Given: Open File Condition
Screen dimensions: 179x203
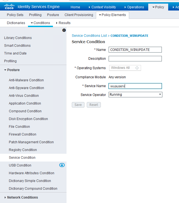Looking at the screenshot, I should coord(19,127).
